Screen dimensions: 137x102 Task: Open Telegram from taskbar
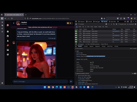coord(84,87)
